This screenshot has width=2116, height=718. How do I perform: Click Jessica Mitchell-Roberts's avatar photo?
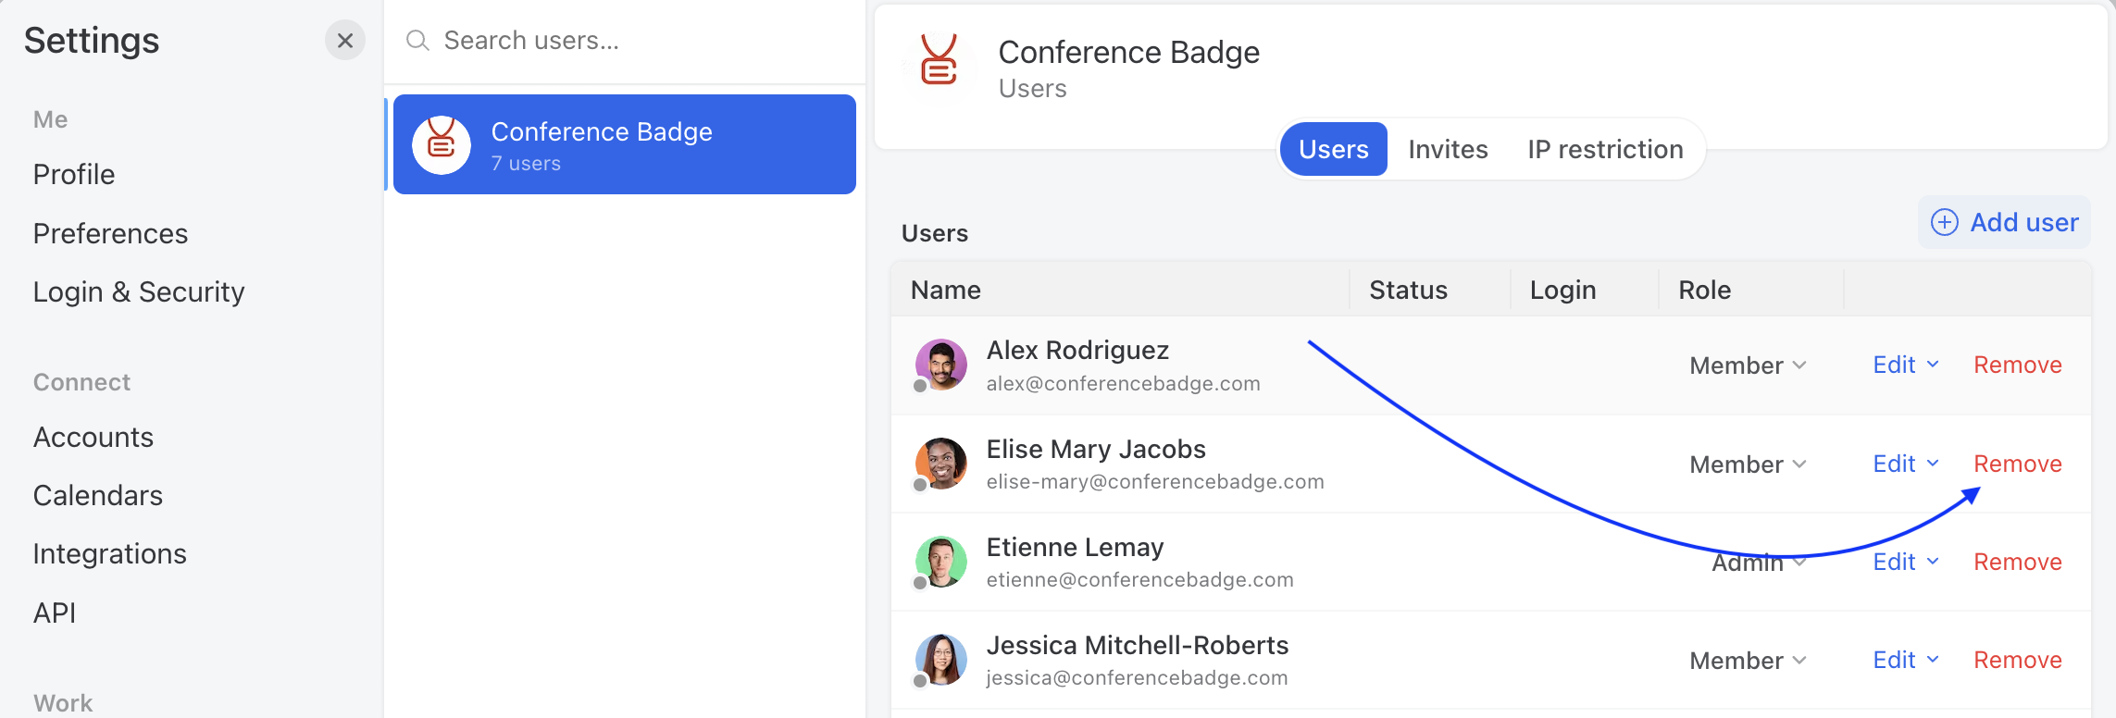pyautogui.click(x=940, y=660)
